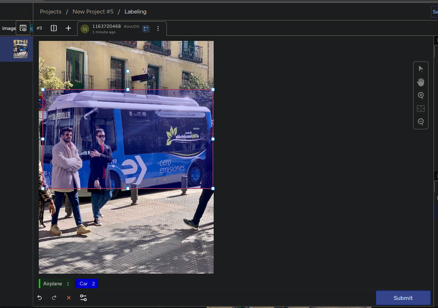Toggle the view-all-annotations eye icon
The image size is (438, 308).
click(x=23, y=28)
